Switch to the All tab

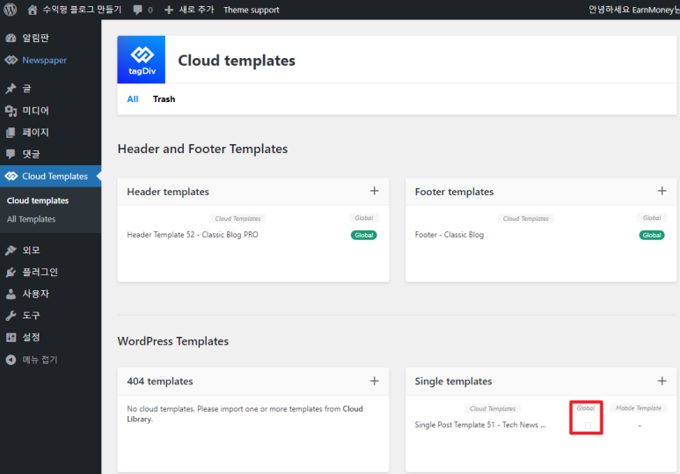point(133,98)
